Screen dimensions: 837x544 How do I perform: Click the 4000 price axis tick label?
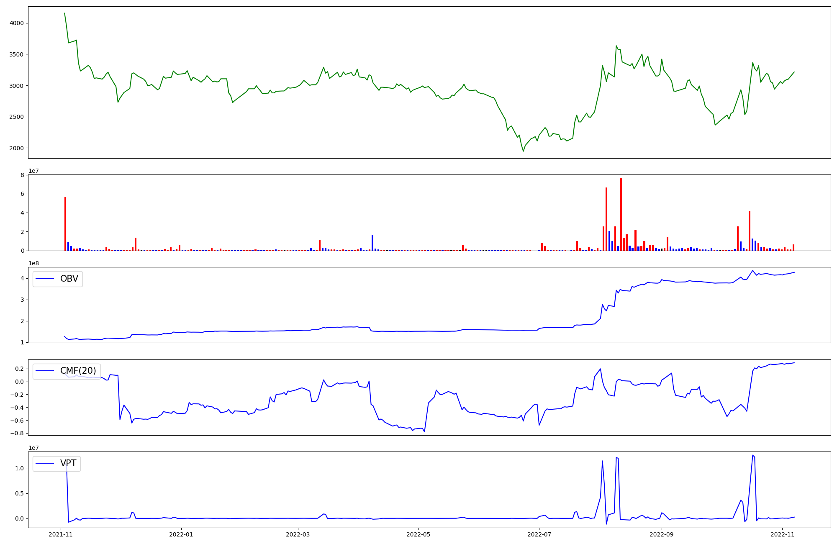click(16, 23)
